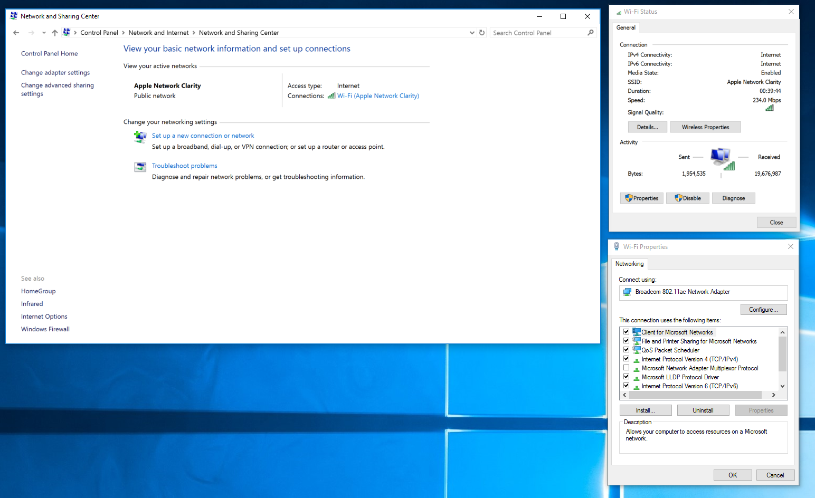Click the Multiplexor Protocol icon

point(637,368)
